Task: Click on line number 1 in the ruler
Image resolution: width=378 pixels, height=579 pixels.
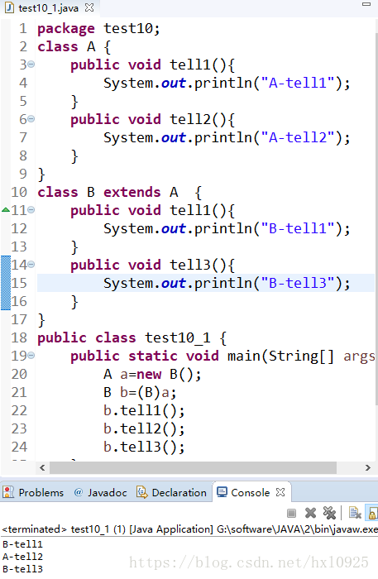Action: tap(23, 28)
